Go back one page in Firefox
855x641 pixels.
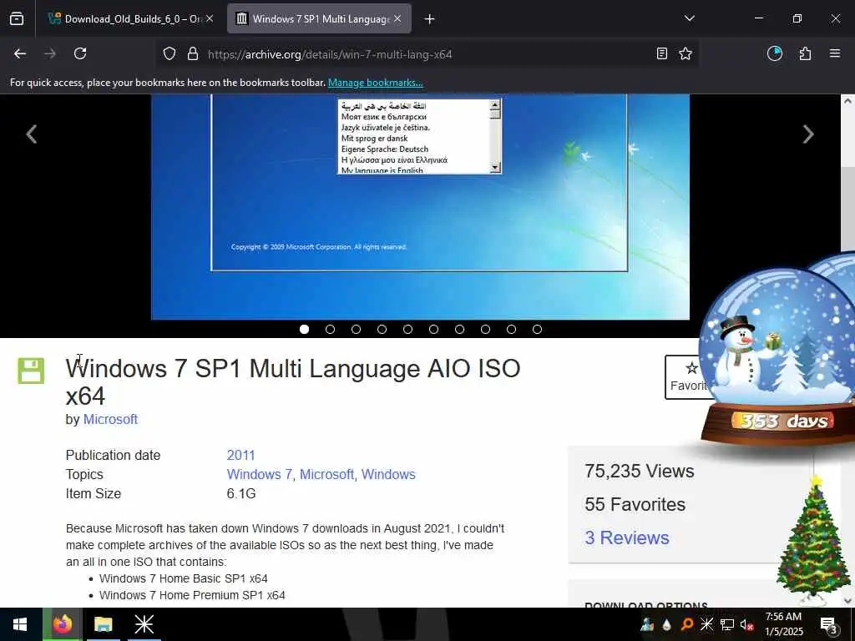(20, 53)
